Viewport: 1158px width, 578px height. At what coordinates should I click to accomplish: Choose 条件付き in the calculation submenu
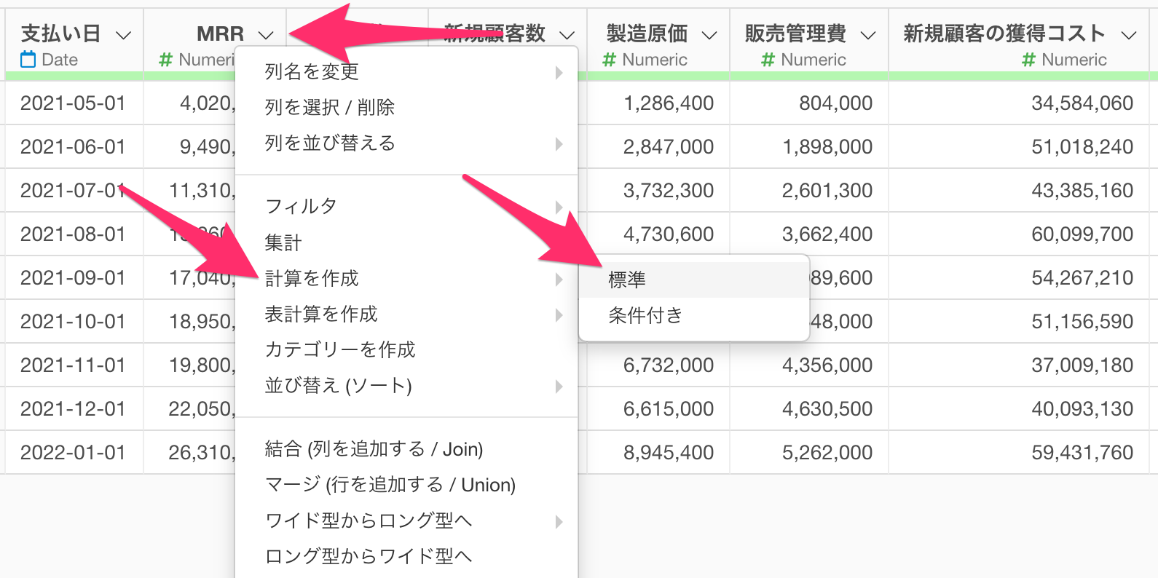click(645, 315)
